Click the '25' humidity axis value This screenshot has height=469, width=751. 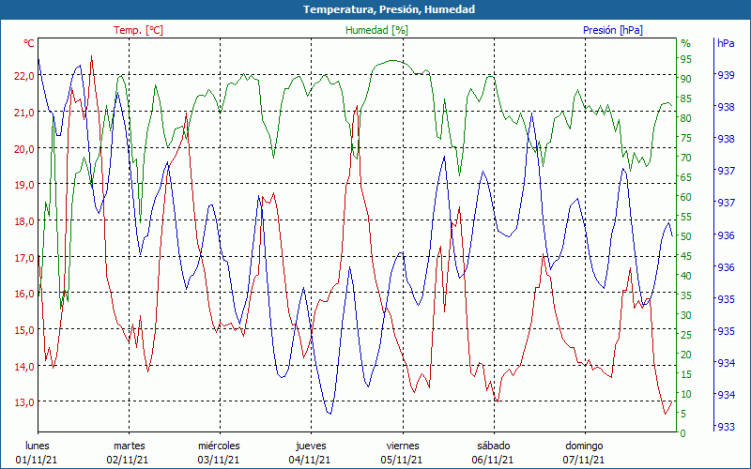point(686,335)
